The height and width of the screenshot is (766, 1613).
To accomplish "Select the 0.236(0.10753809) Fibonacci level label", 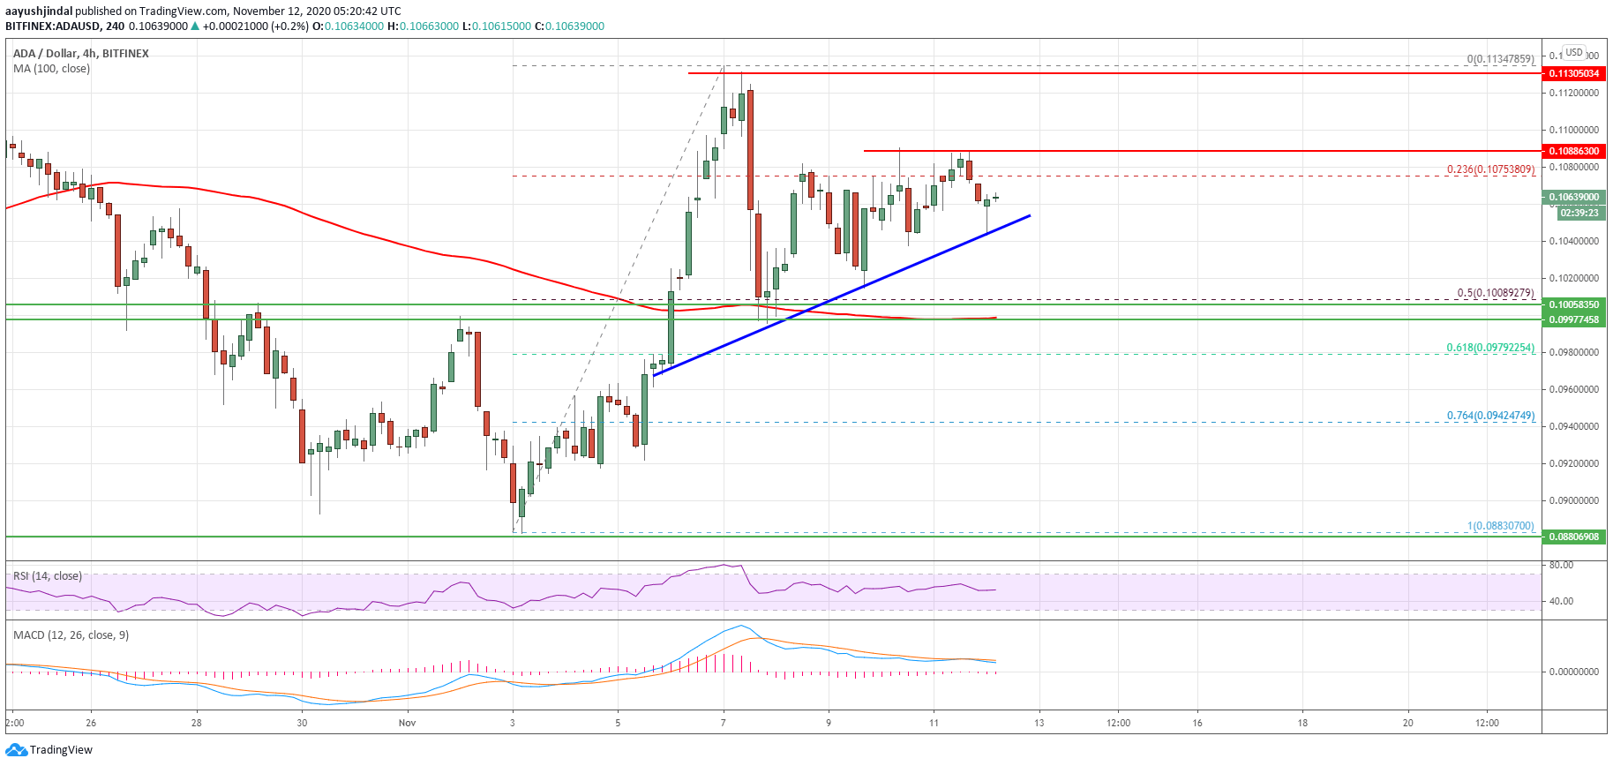I will point(1490,169).
